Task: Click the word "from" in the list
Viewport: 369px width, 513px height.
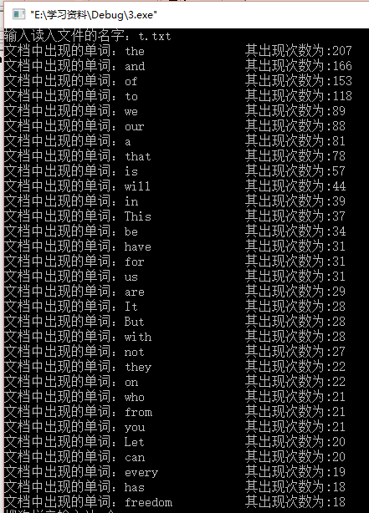Action: (138, 413)
